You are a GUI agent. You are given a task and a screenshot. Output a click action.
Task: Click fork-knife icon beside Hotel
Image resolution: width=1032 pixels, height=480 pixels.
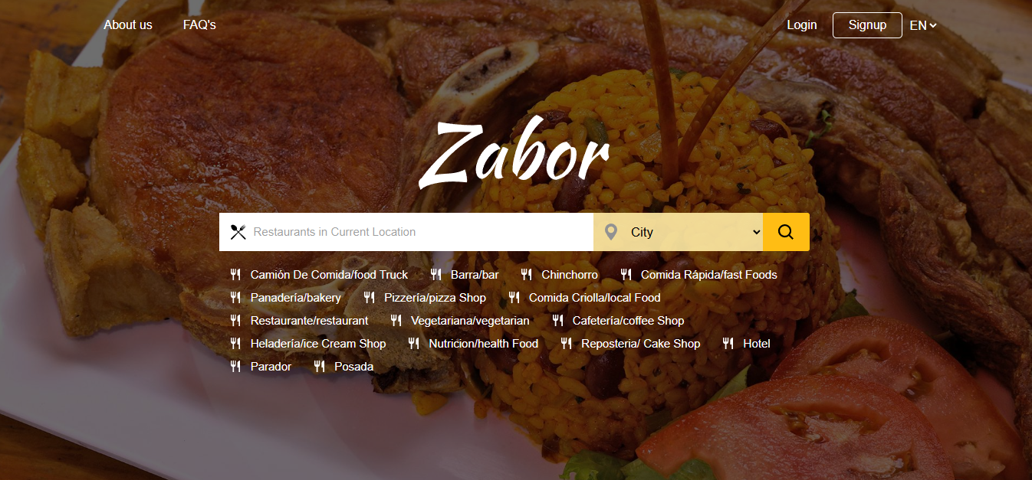(728, 344)
